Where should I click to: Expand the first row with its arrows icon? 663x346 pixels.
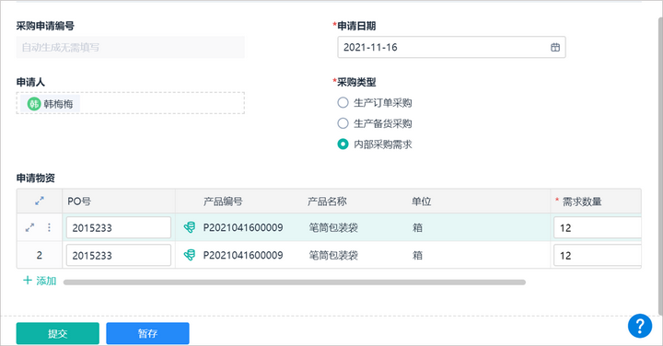29,227
